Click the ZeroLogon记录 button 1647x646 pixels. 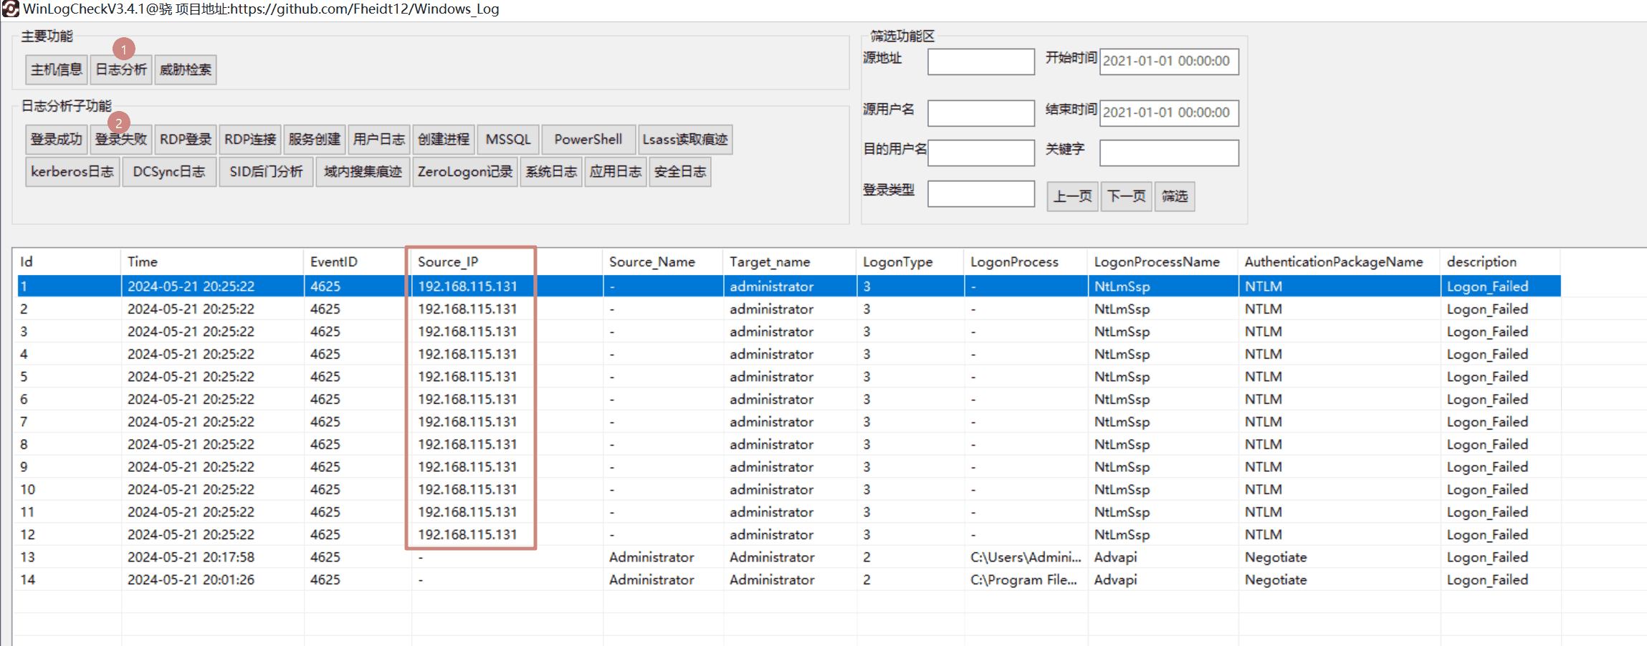tap(464, 172)
